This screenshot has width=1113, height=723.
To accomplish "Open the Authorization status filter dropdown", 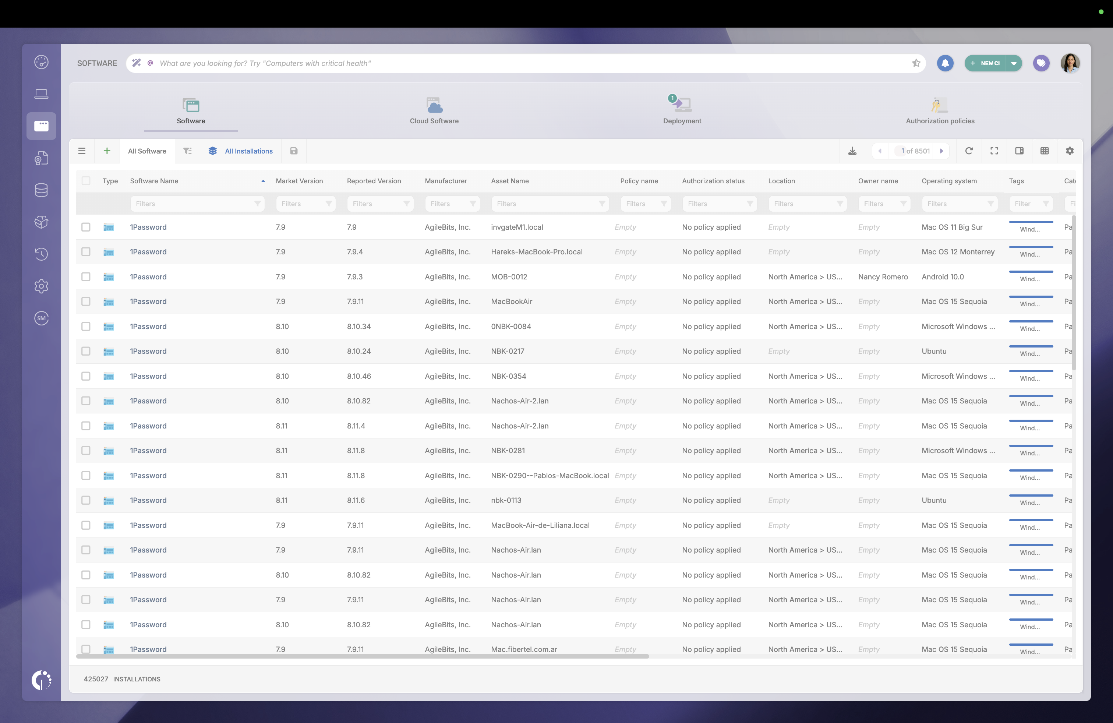I will 750,204.
